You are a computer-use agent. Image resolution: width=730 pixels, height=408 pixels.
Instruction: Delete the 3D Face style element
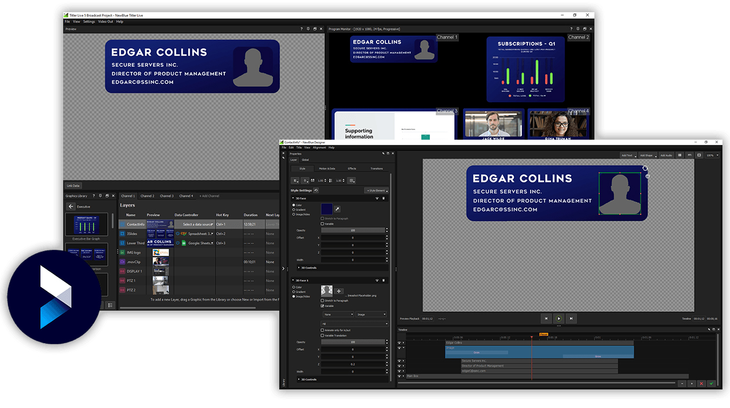[383, 198]
